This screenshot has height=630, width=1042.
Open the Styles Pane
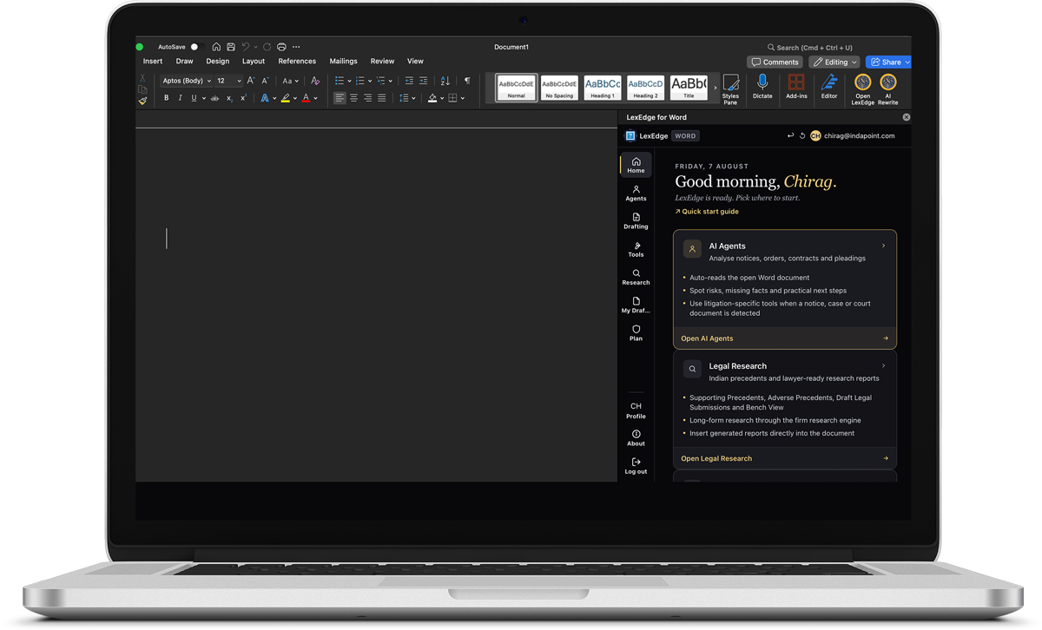pos(730,89)
